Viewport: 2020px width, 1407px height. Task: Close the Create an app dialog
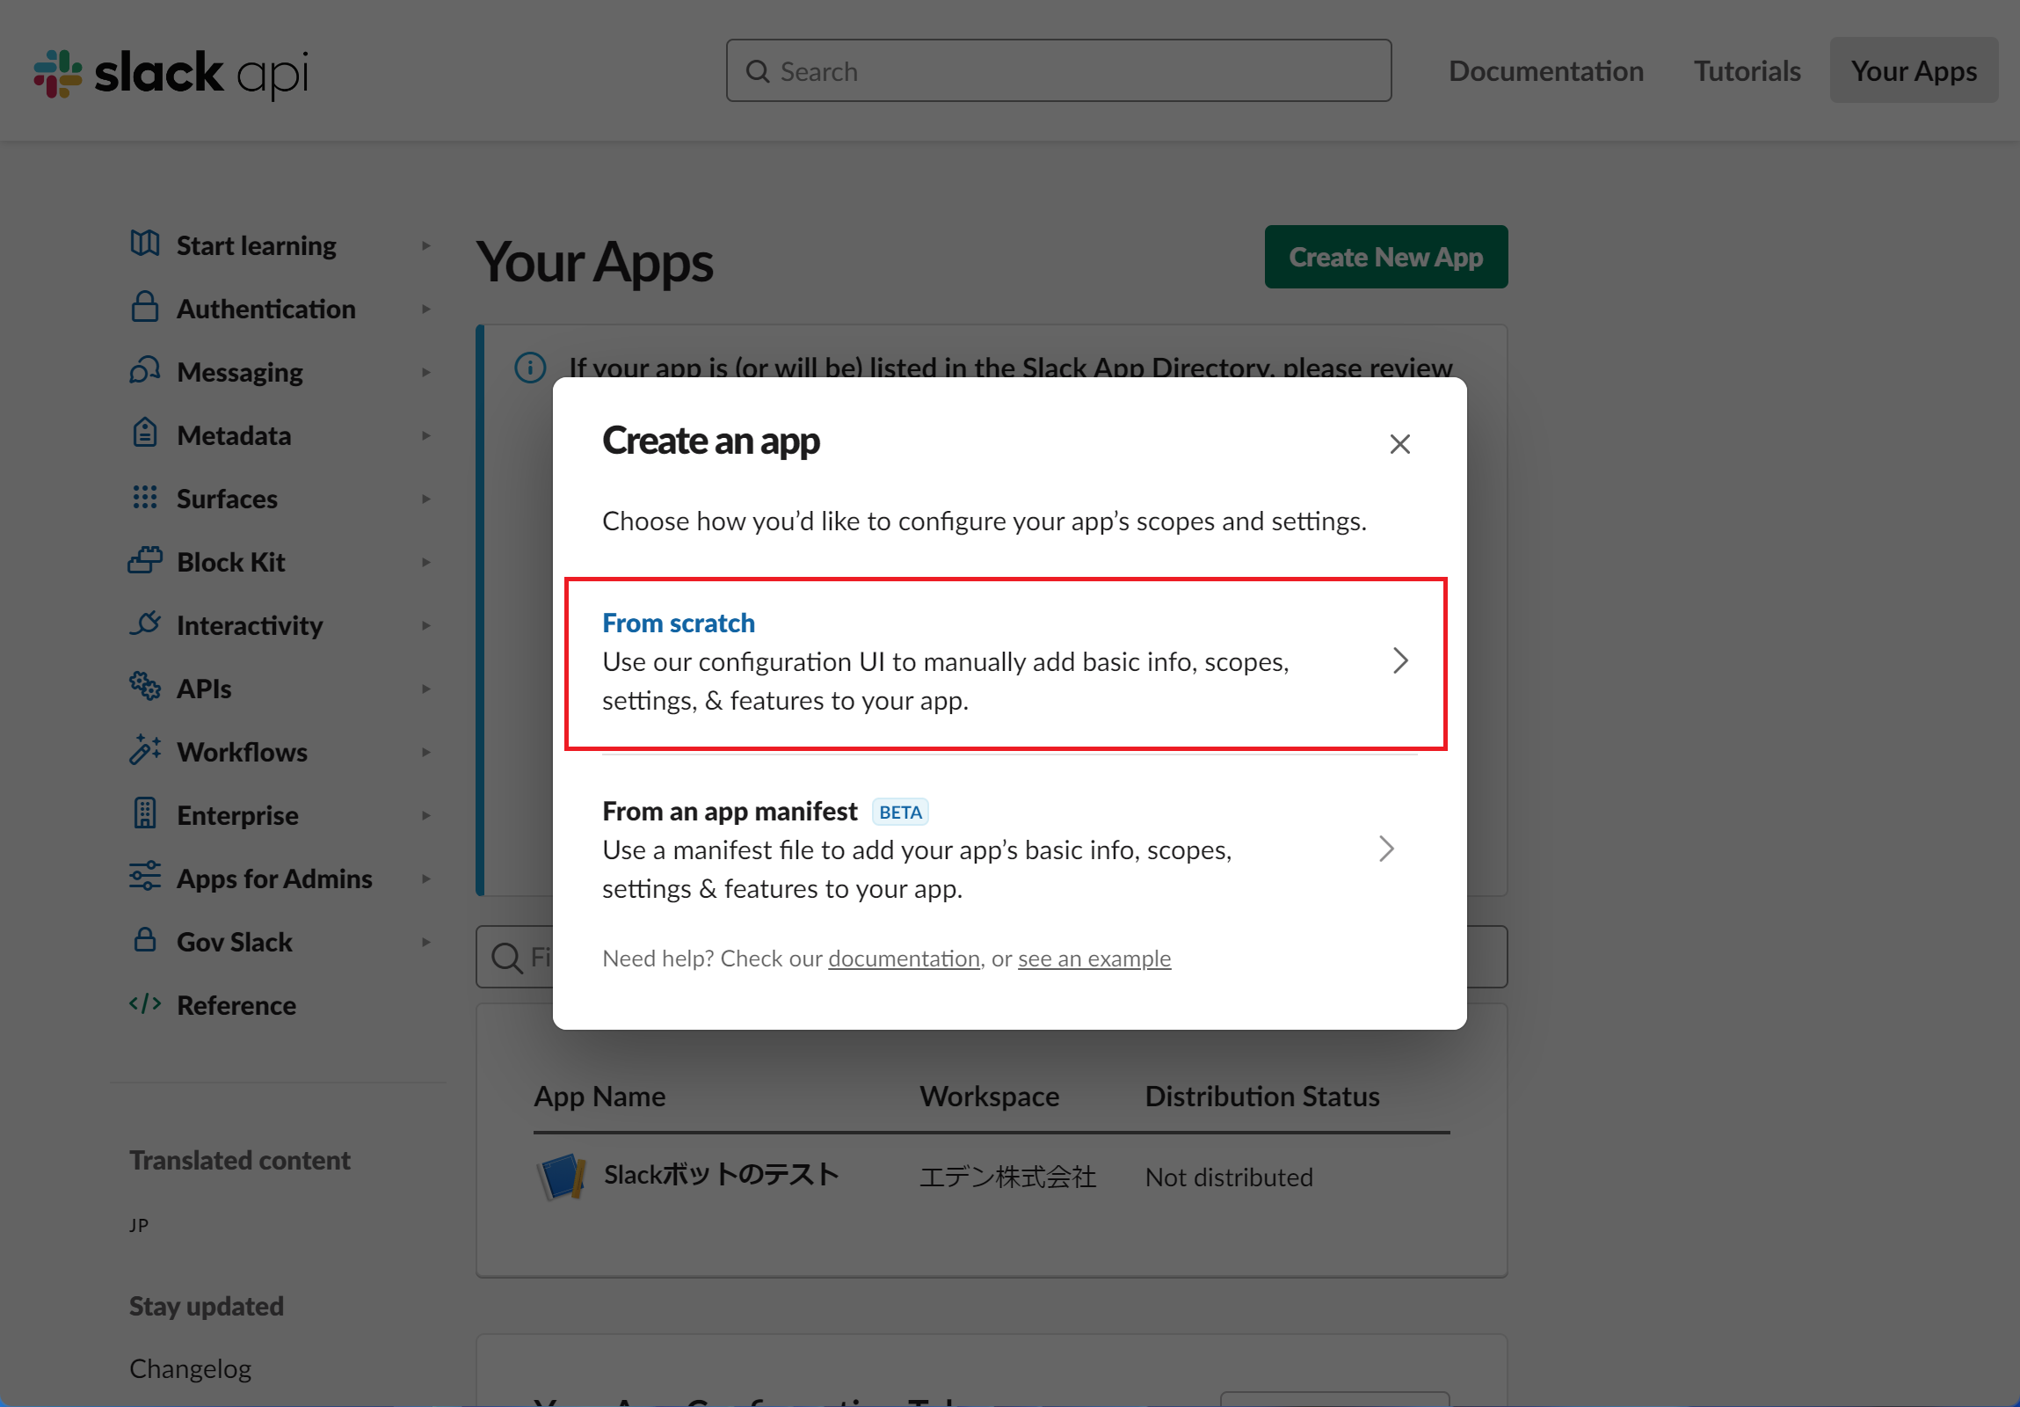point(1399,444)
